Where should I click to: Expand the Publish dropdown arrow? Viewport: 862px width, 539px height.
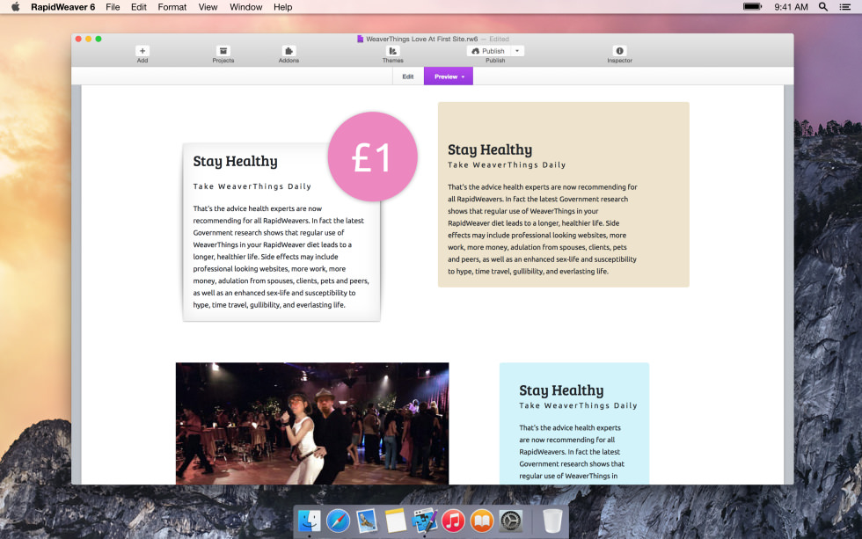pos(517,51)
